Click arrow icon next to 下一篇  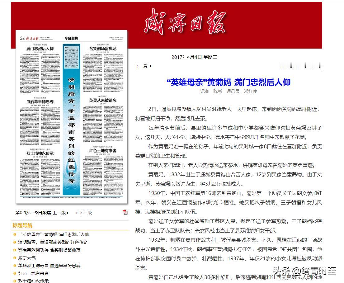tap(150, 66)
